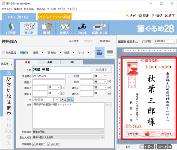
Task: Select the 宛て名 addressee tool icon
Action: [29, 28]
